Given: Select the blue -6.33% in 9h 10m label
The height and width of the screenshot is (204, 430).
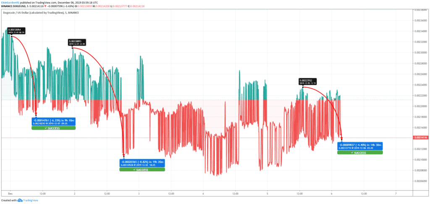Looking at the screenshot, I should [53, 122].
